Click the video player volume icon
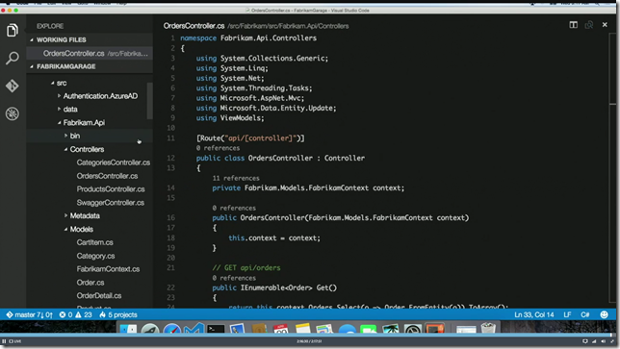Viewport: 620px width, 349px height. pos(603,341)
